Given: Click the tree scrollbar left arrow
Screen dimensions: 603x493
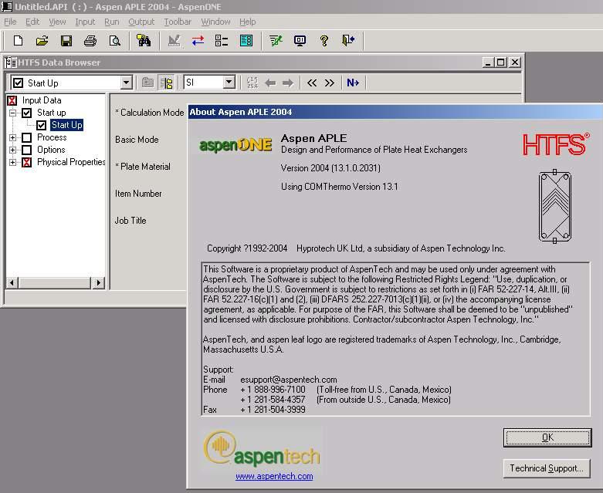Looking at the screenshot, I should click(12, 283).
